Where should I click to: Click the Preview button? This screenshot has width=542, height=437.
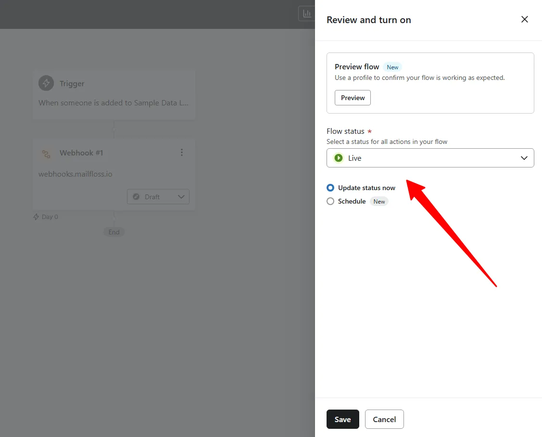(x=353, y=98)
